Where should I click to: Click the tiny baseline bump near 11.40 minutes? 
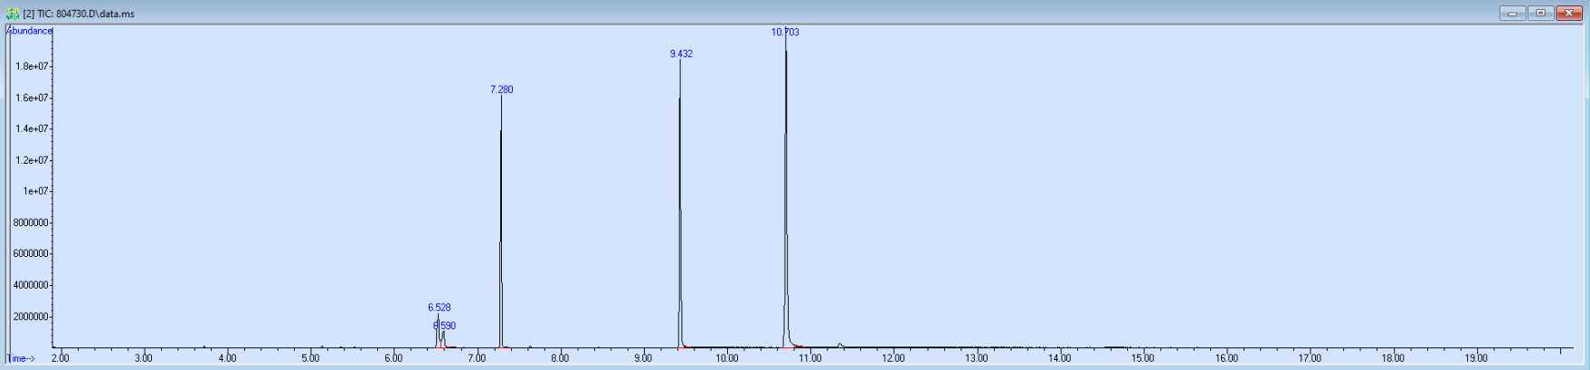pos(840,345)
